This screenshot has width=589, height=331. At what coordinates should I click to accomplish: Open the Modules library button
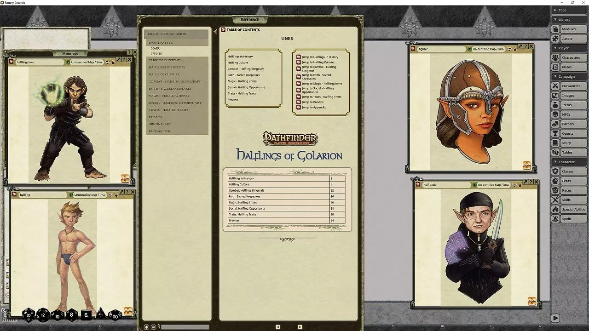coord(568,29)
